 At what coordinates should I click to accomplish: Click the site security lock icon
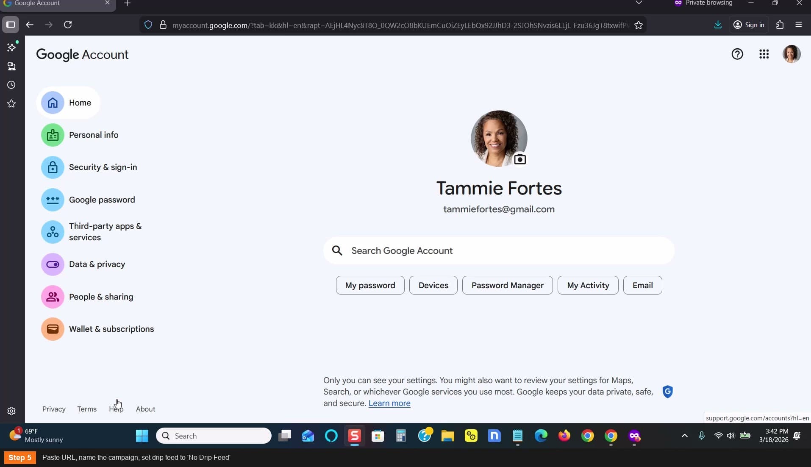(x=163, y=25)
